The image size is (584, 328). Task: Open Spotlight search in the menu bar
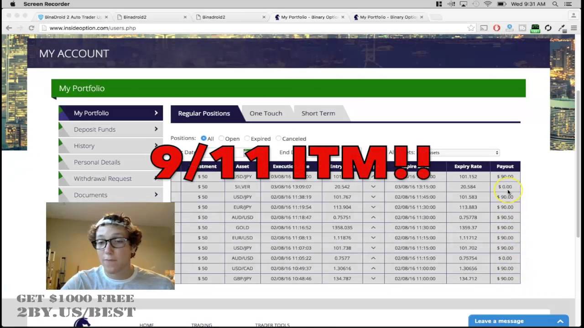pyautogui.click(x=555, y=4)
